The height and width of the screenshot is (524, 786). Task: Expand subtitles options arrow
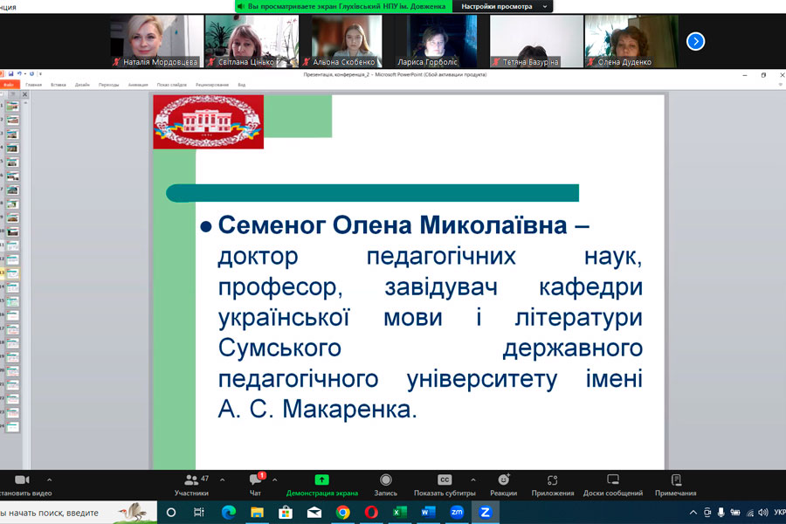pos(472,480)
